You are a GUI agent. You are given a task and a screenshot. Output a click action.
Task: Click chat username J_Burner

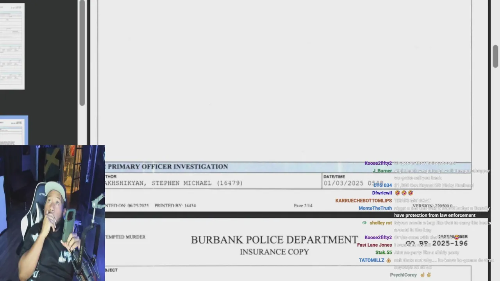point(382,171)
